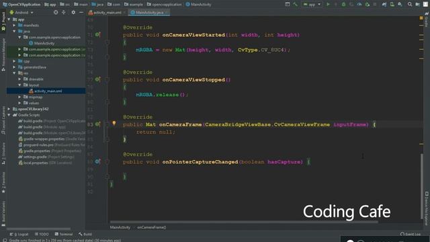Collapse the Gradle Scripts node
Screen dimensions: 430x242
(x=9, y=115)
